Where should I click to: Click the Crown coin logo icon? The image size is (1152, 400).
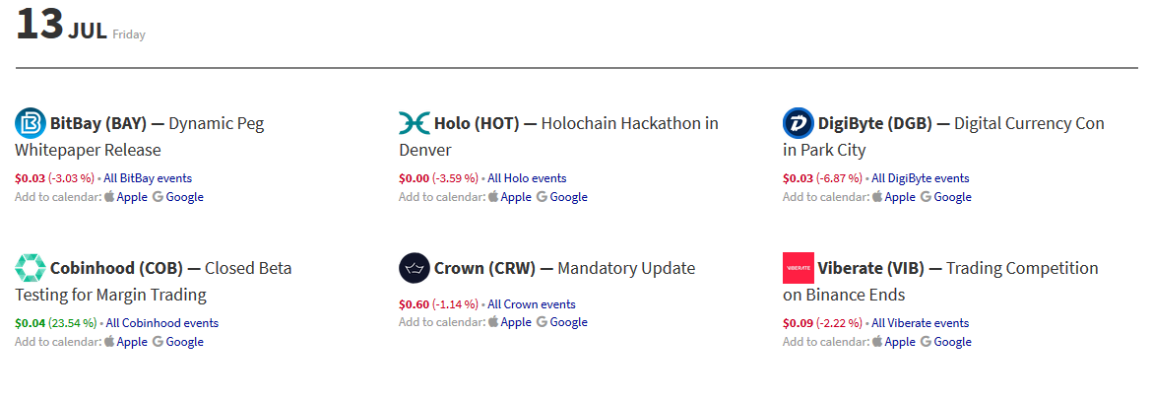pyautogui.click(x=415, y=268)
